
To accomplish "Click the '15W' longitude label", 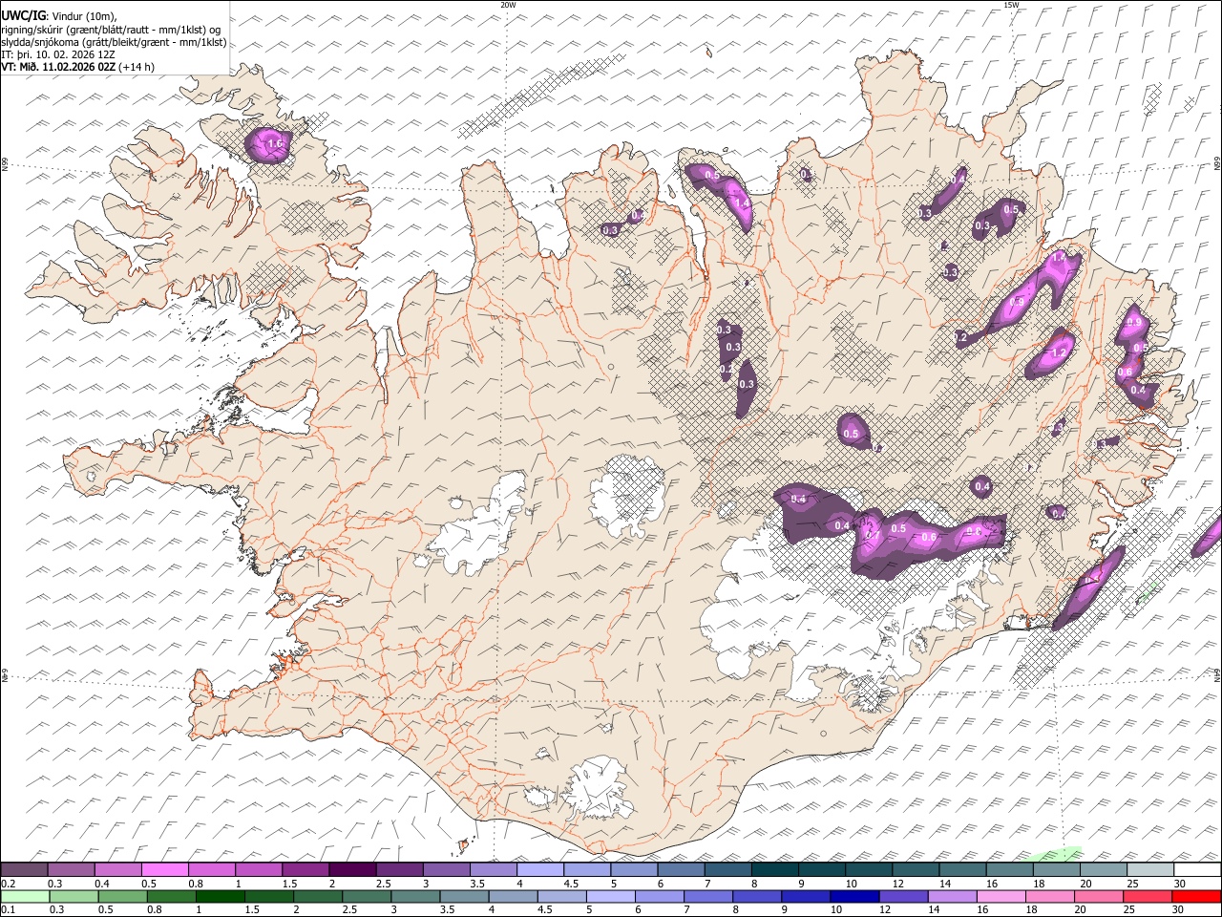I will tap(1011, 5).
